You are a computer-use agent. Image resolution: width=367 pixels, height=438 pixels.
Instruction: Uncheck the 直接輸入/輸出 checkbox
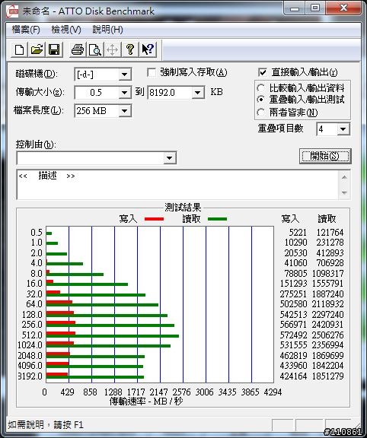tap(263, 72)
